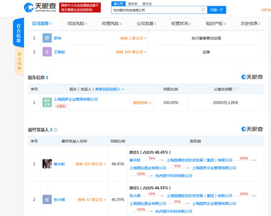The width and height of the screenshot is (271, 216).
Task: Select the 经营状况 tab
Action: [181, 23]
